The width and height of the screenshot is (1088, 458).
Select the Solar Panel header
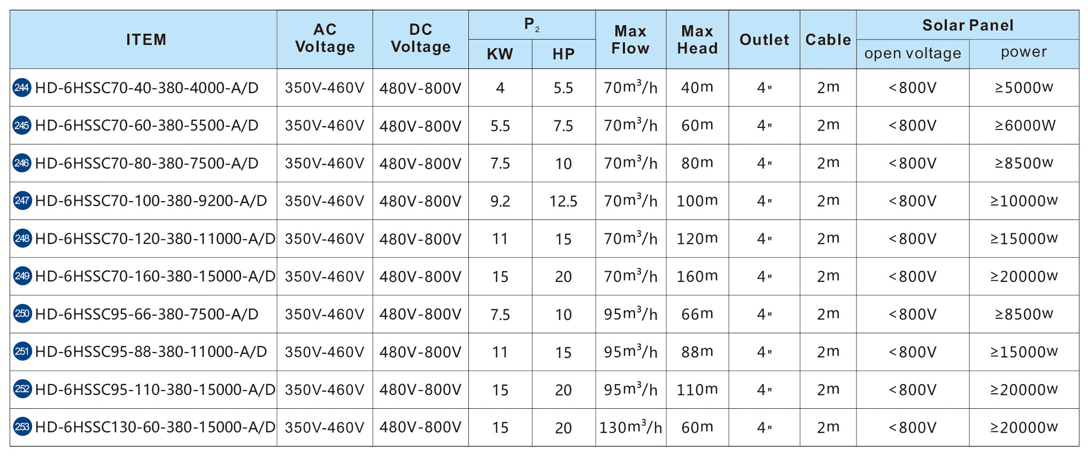pos(968,25)
